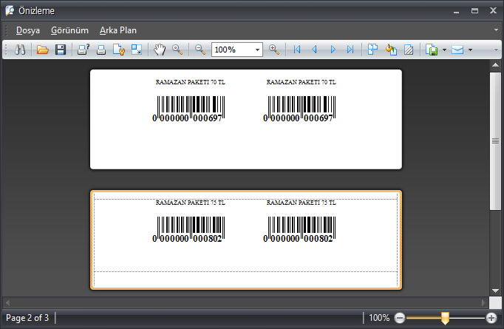The width and height of the screenshot is (504, 329).
Task: Click the right RAMAZAN PAKETI 75 TL label
Action: click(302, 203)
